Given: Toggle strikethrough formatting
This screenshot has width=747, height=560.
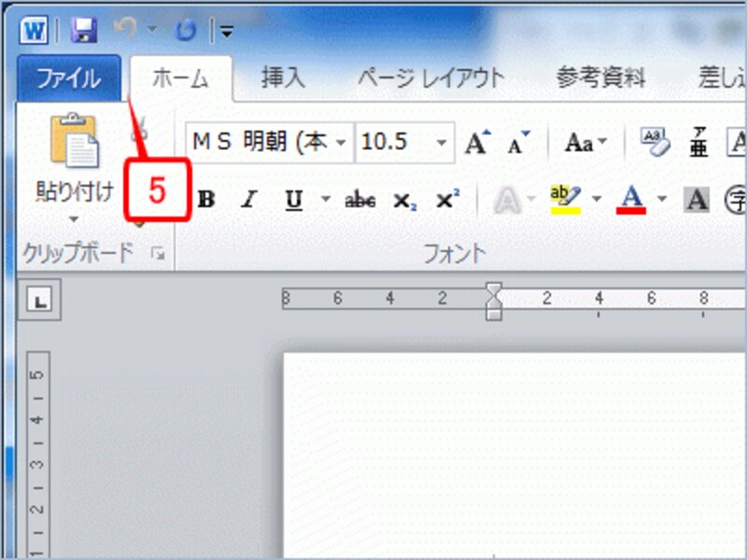Looking at the screenshot, I should coord(359,199).
